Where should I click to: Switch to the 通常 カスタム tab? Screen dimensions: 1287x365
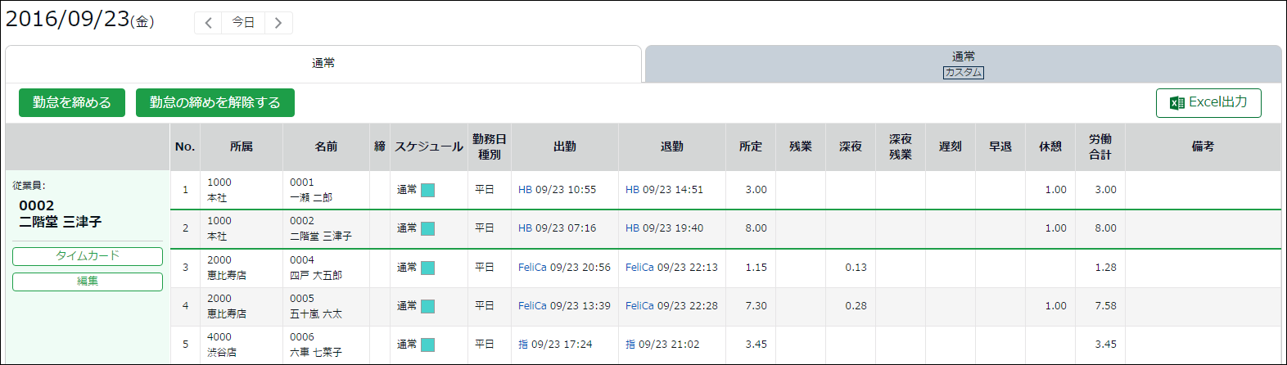(x=964, y=64)
